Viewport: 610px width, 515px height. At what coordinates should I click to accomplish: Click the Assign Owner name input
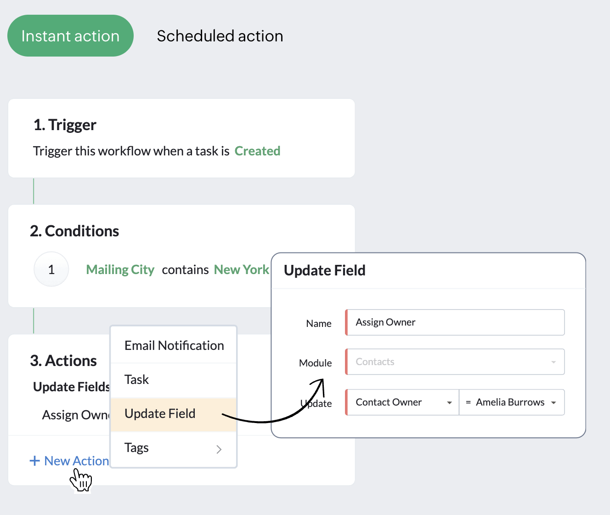(455, 322)
